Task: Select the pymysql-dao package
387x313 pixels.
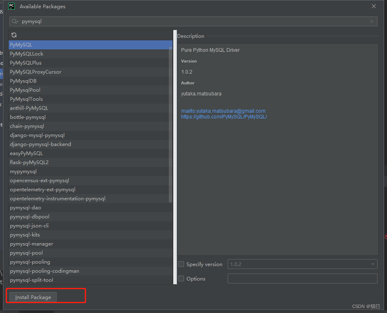Action: (x=90, y=207)
